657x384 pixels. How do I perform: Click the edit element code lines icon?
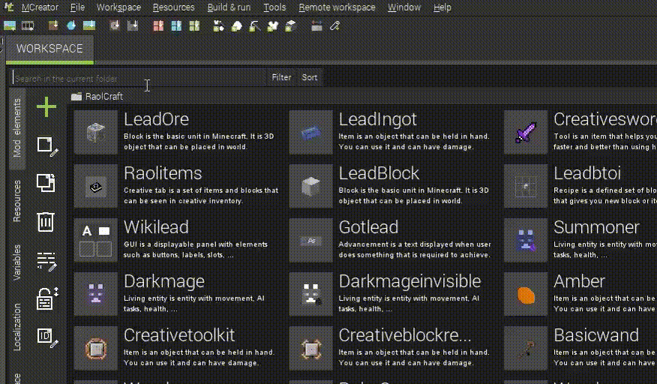pos(46,261)
